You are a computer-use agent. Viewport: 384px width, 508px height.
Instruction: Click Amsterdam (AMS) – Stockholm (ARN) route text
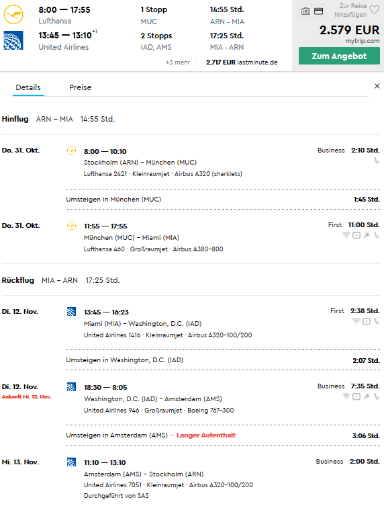(144, 474)
